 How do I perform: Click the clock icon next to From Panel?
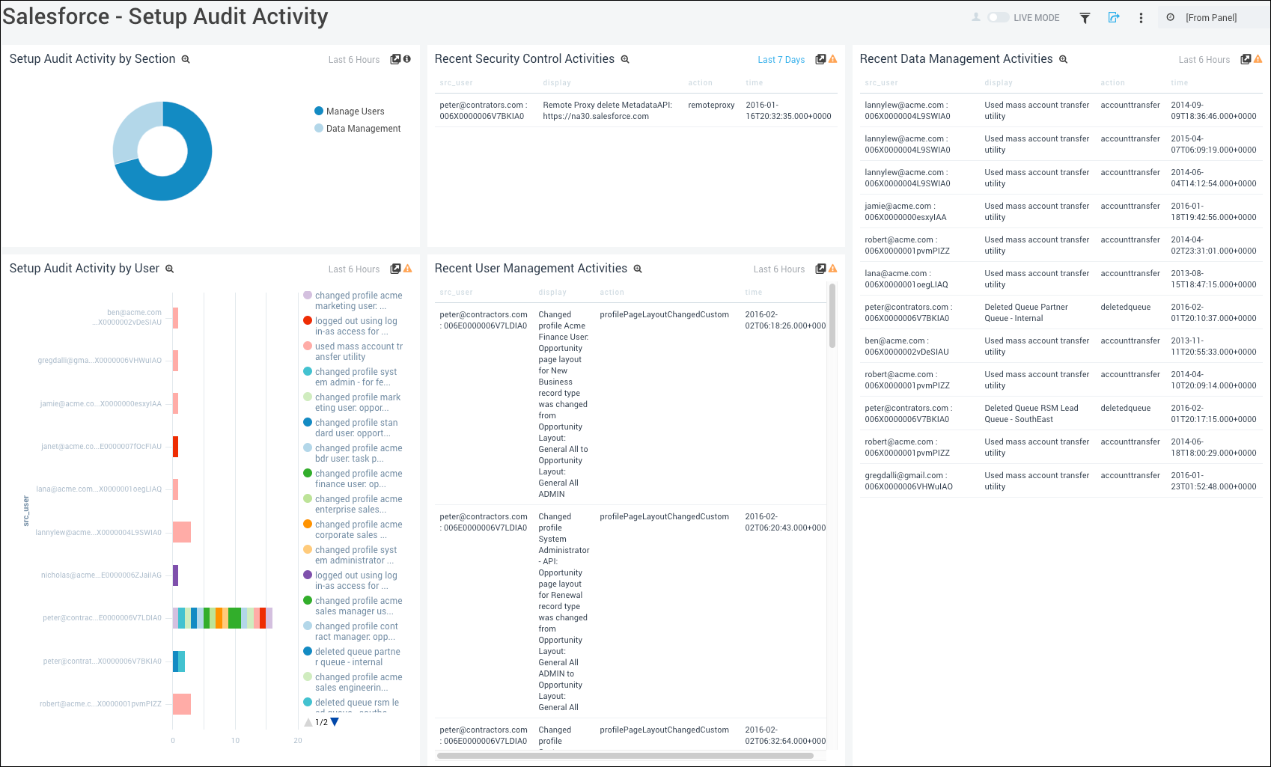coord(1170,16)
